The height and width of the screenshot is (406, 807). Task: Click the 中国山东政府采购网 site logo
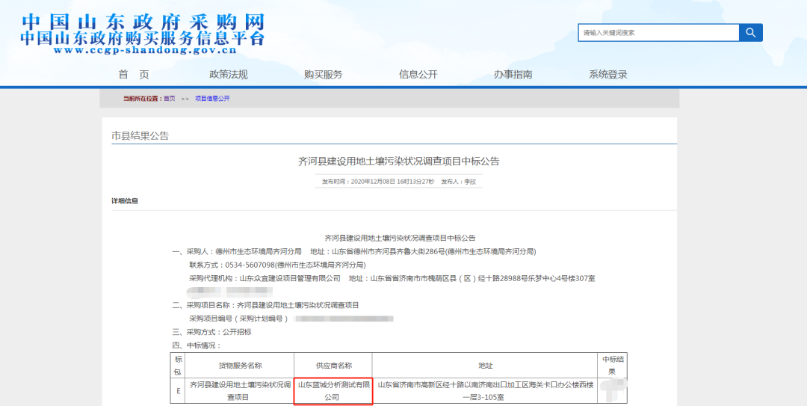(143, 22)
